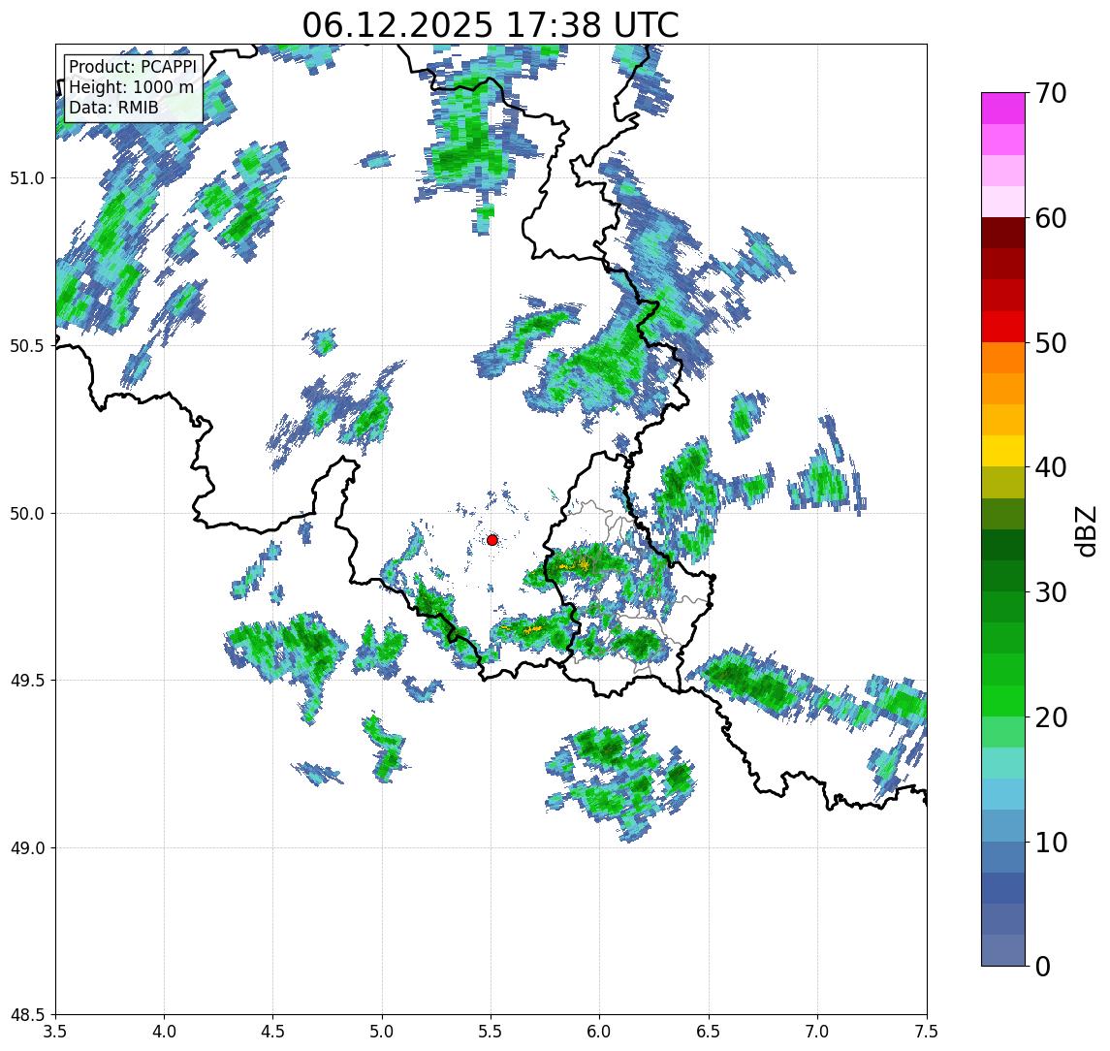Screen dimensions: 1110x1051
Task: Click the dark red colorbar segment below 60
Action: click(1003, 233)
